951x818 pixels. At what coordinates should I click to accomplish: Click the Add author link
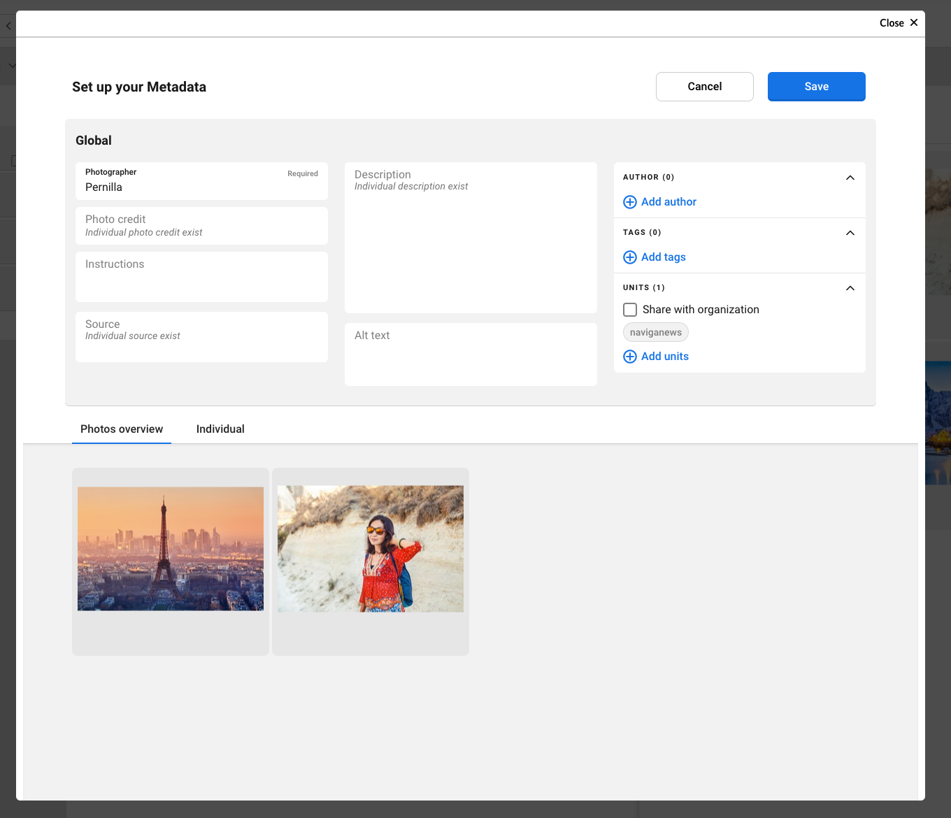click(x=668, y=202)
